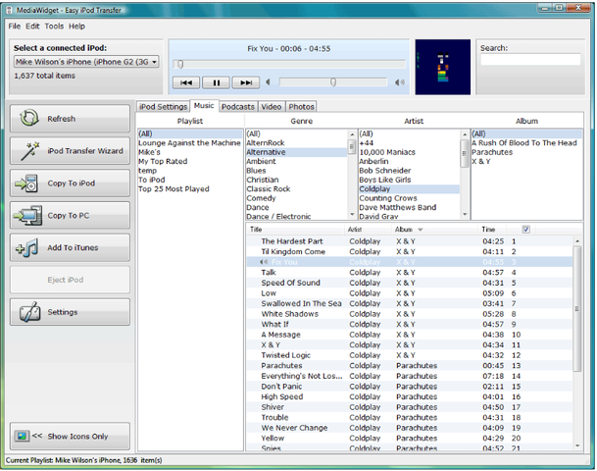Select the track We Never Change
Image resolution: width=597 pixels, height=471 pixels.
pos(410,428)
